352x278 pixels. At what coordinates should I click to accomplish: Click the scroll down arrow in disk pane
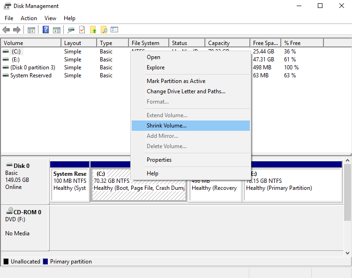tap(347, 253)
